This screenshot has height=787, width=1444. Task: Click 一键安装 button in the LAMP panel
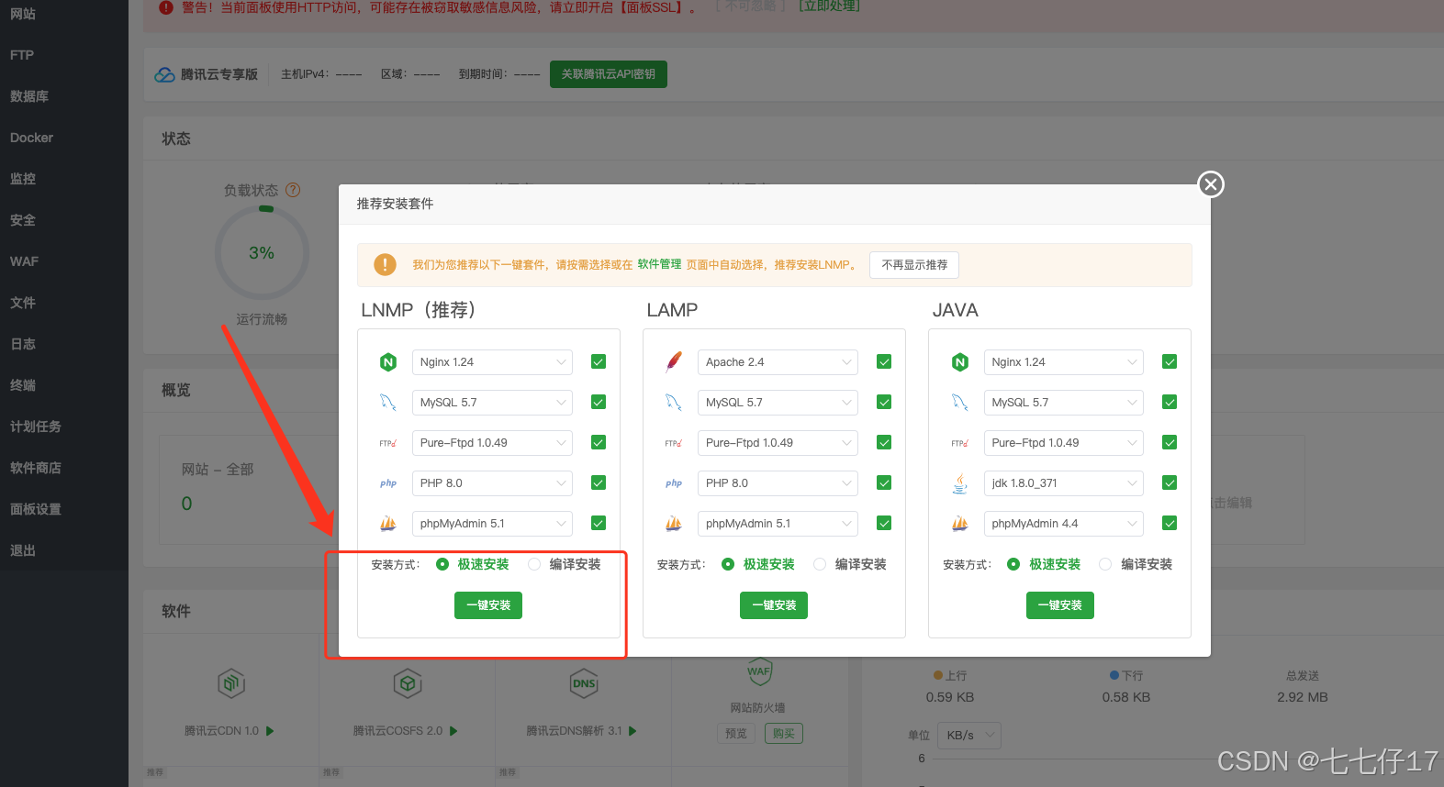774,605
